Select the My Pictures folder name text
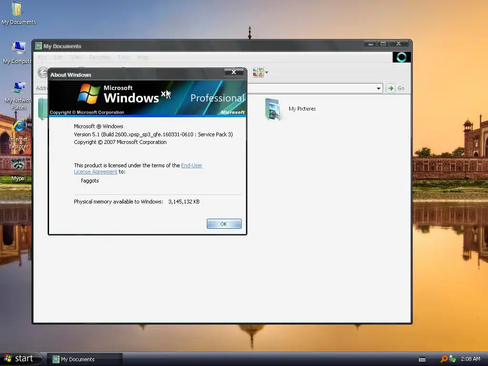The image size is (488, 366). 302,109
